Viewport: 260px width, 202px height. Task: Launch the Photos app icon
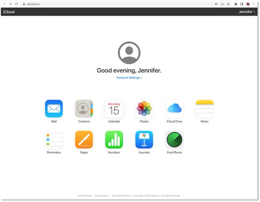click(x=144, y=109)
